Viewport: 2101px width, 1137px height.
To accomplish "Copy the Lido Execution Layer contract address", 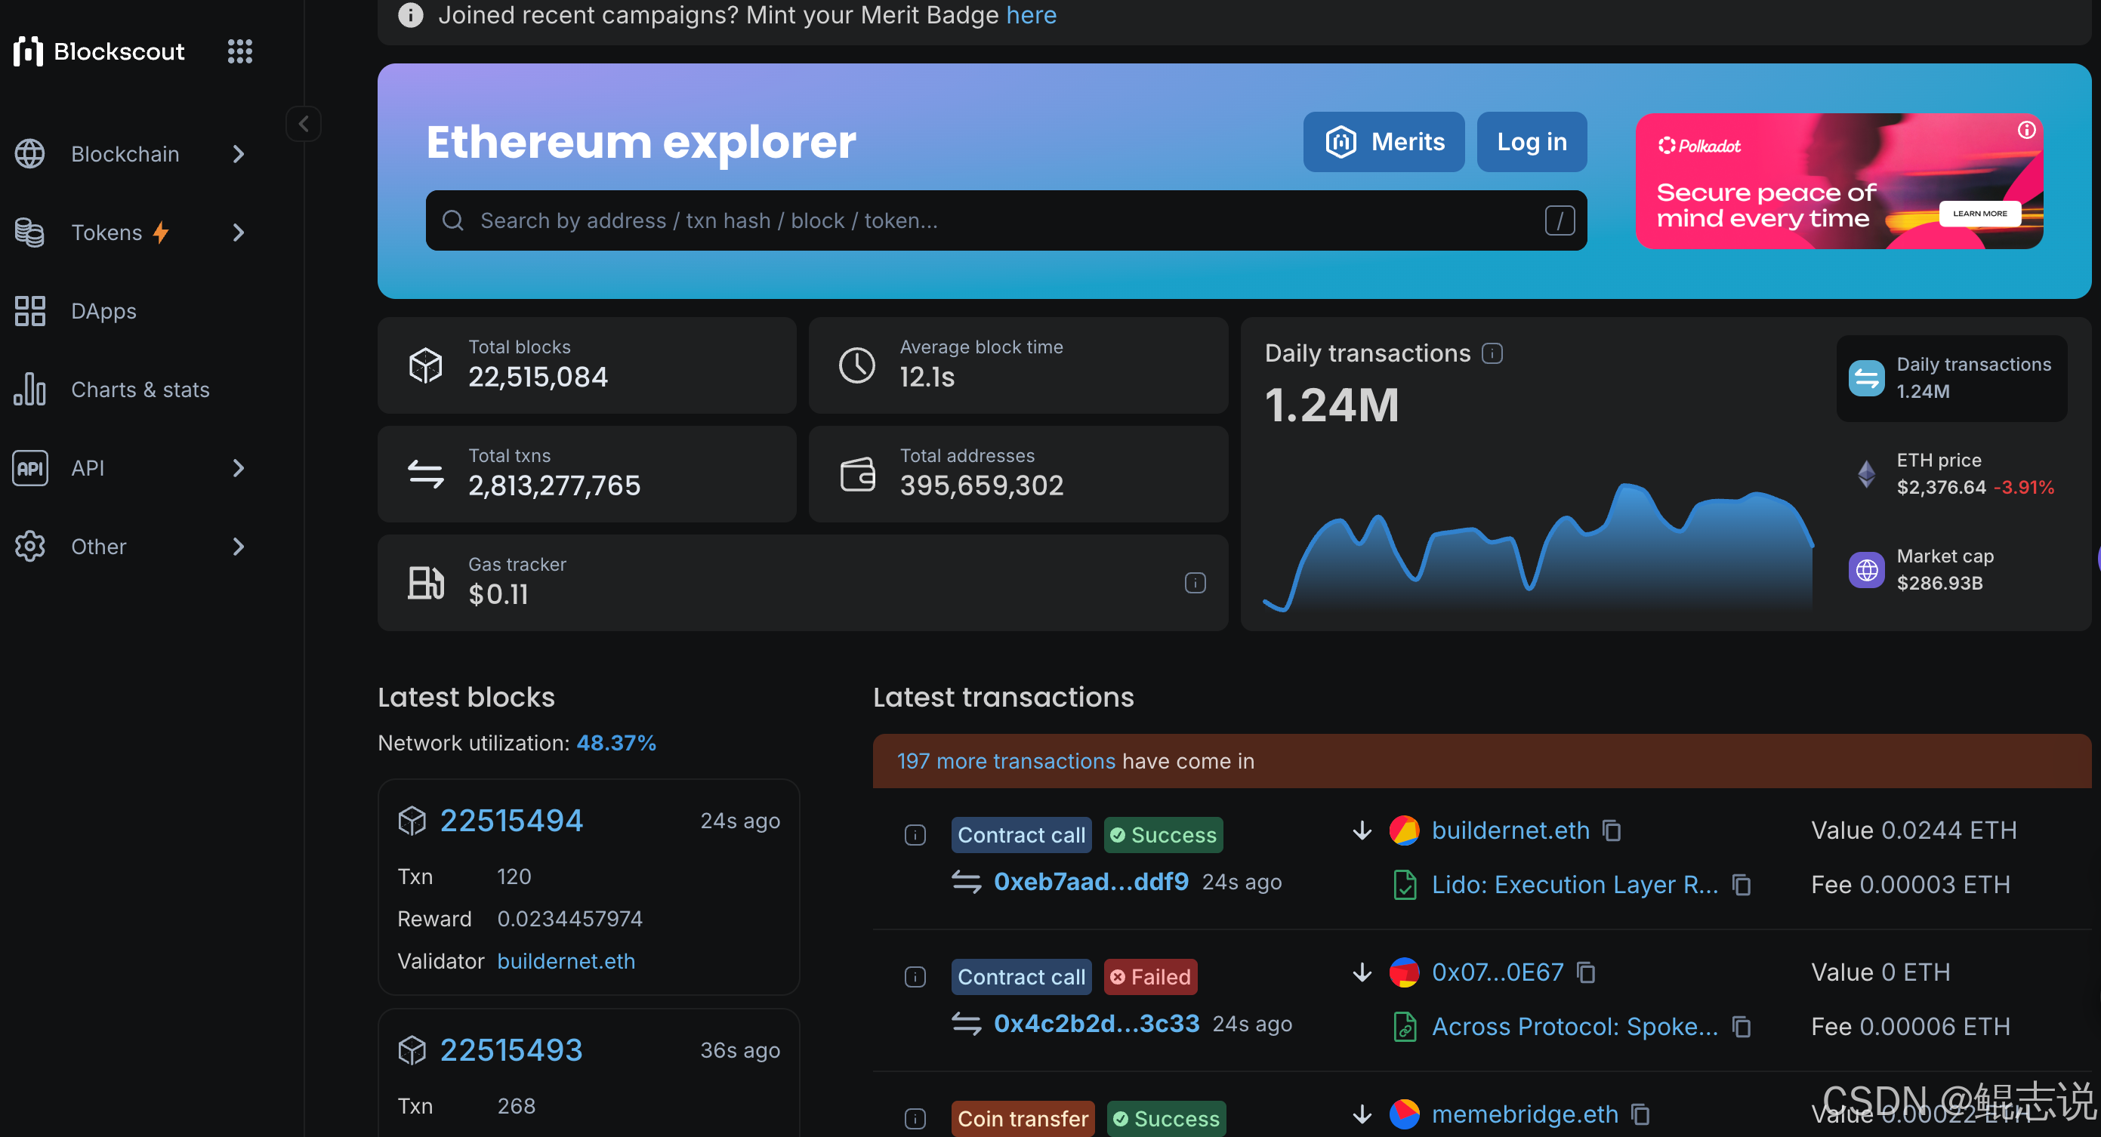I will click(x=1742, y=885).
